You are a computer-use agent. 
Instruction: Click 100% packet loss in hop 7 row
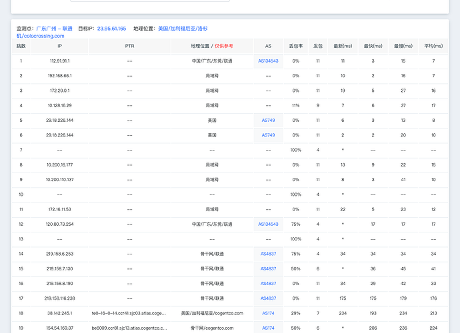pyautogui.click(x=296, y=150)
